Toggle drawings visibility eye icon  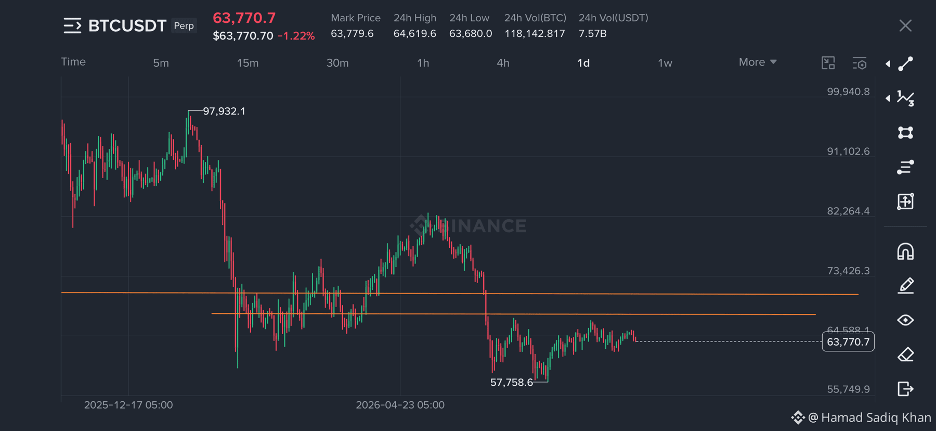pos(905,320)
